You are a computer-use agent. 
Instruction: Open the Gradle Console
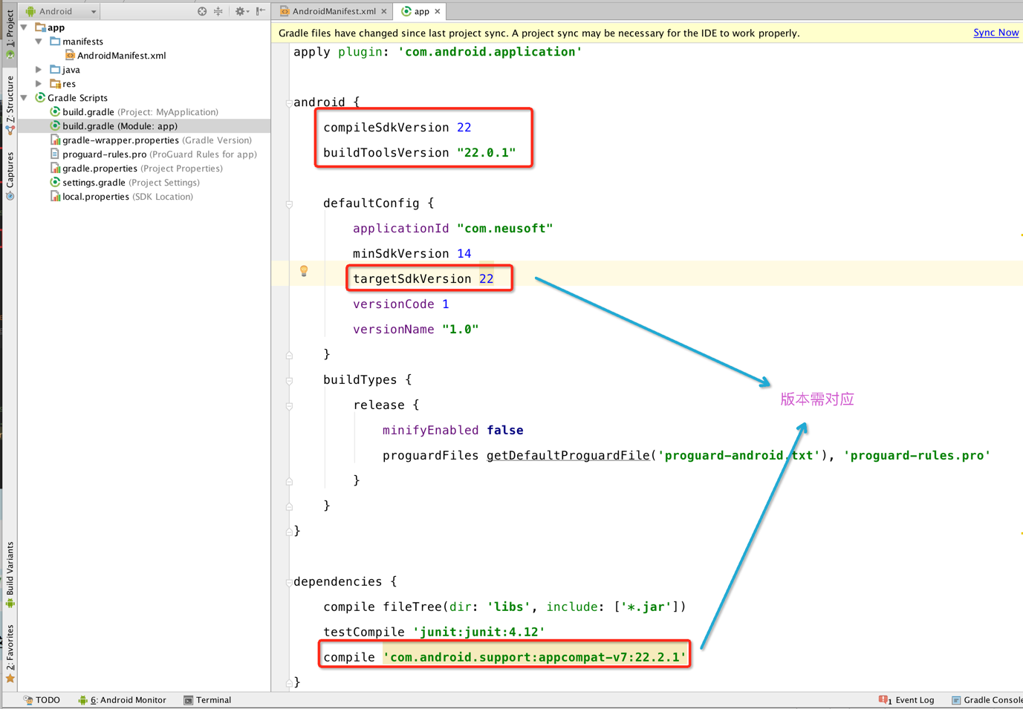(987, 700)
